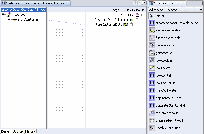Minimize the Component Palette panel
The image size is (204, 134).
click(x=201, y=3)
